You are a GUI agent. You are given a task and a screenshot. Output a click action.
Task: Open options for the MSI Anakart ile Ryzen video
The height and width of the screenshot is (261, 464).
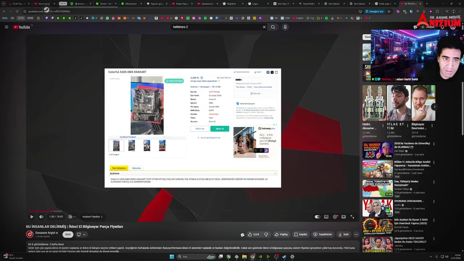pos(434,220)
